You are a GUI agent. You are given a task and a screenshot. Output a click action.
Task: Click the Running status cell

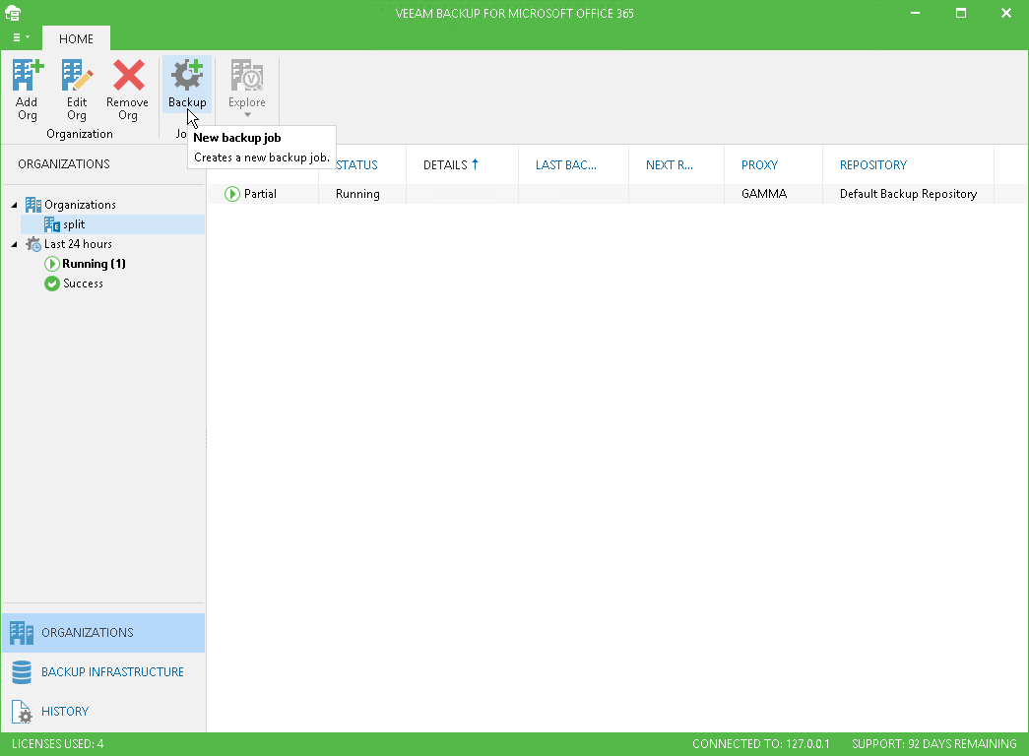coord(357,194)
